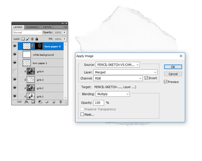Viewport: 202px width, 161px height.
Task: Click the Link layers icon
Action: (x=19, y=102)
